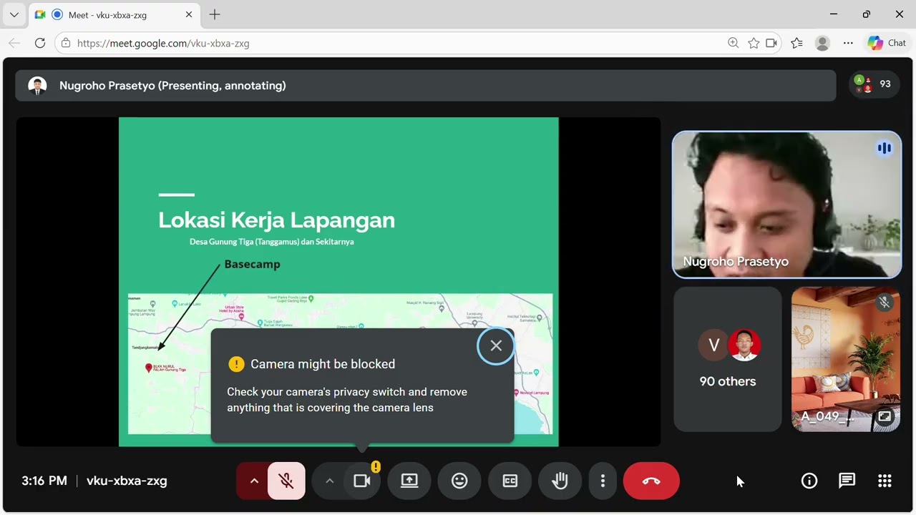
Task: Click the Camera might be blocked heading
Action: click(323, 364)
